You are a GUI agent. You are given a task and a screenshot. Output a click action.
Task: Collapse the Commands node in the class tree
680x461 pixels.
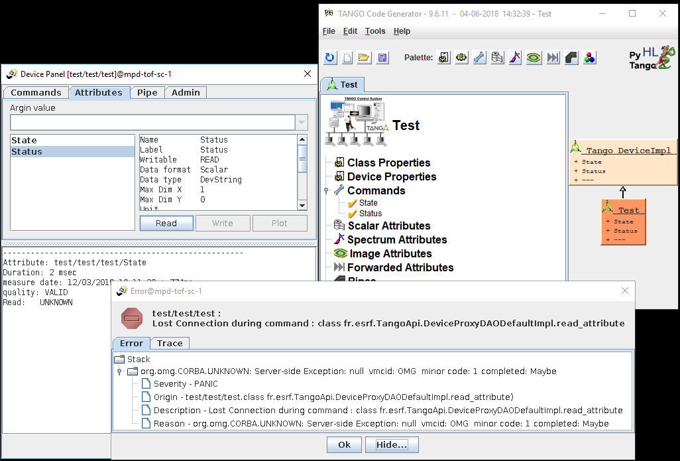click(x=326, y=190)
